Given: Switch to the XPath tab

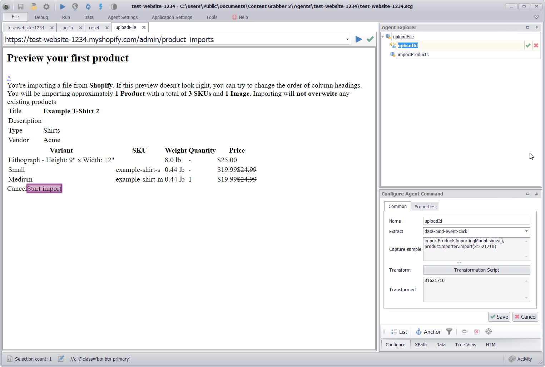Looking at the screenshot, I should click(421, 344).
